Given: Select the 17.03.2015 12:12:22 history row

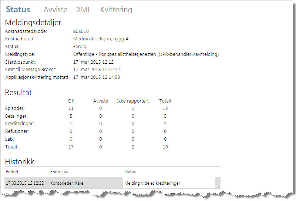Looking at the screenshot, I should pos(25,183).
